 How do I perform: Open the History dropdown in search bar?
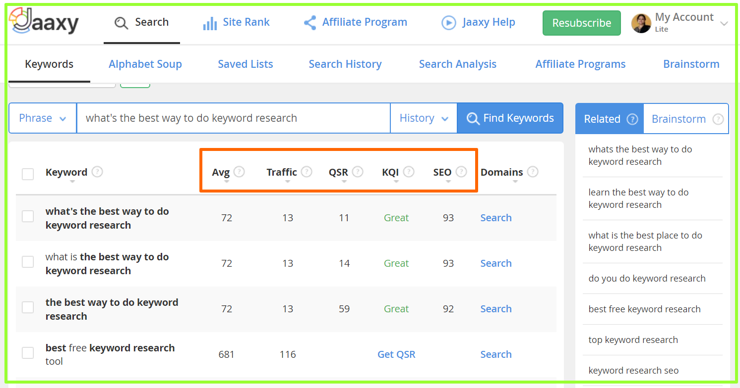(x=424, y=118)
